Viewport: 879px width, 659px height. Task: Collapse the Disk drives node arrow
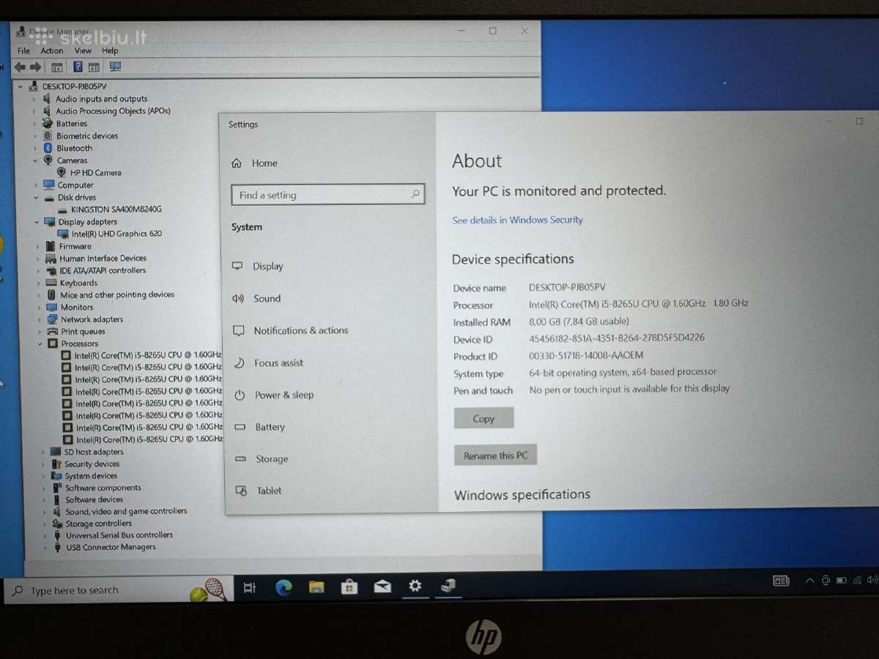pyautogui.click(x=35, y=198)
